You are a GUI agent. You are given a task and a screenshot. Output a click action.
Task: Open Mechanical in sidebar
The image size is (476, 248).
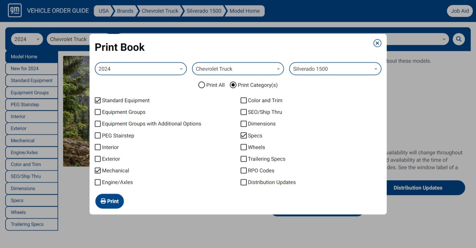[x=32, y=141]
